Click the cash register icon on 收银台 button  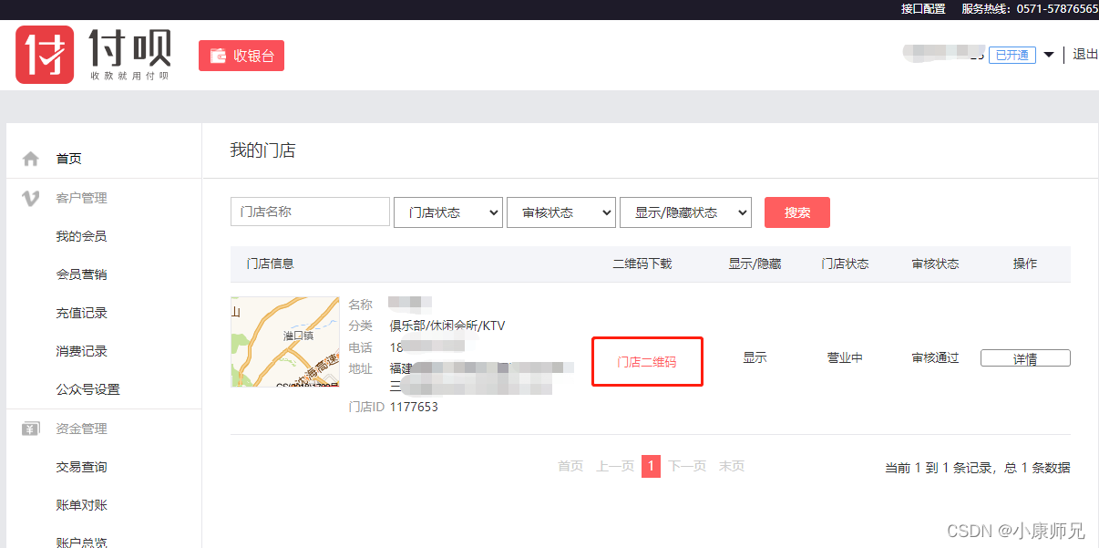217,55
